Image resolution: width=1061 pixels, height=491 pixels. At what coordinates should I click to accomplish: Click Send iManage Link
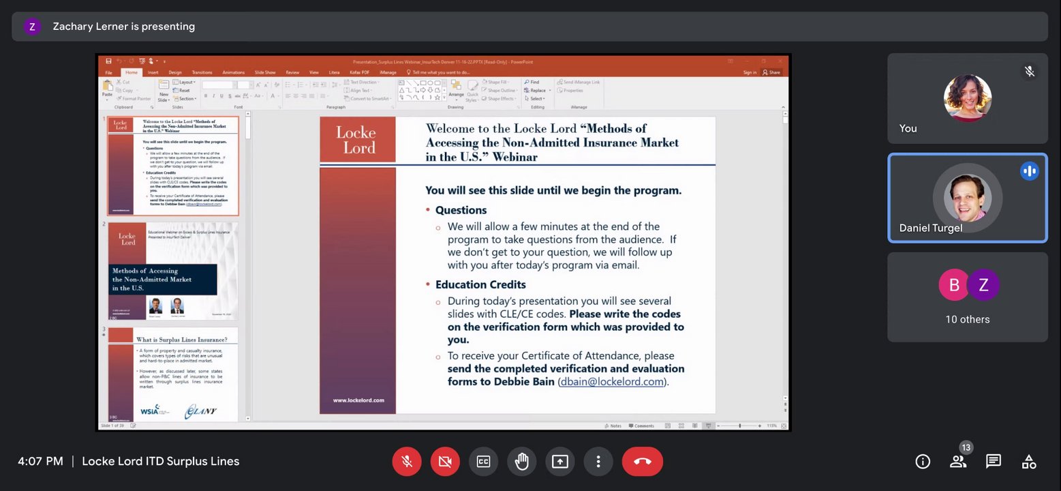(x=579, y=82)
